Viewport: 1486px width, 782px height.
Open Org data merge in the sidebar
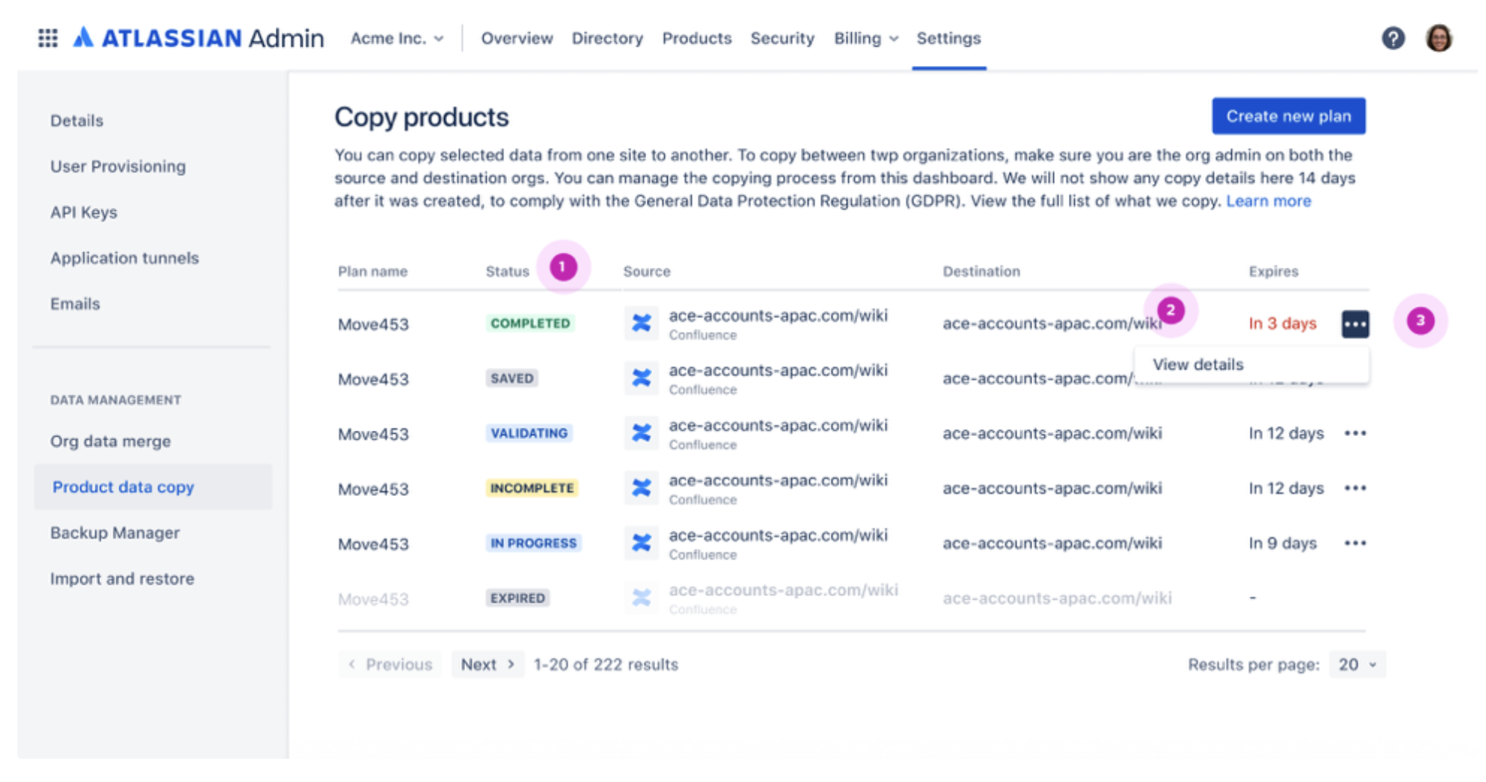pos(110,441)
